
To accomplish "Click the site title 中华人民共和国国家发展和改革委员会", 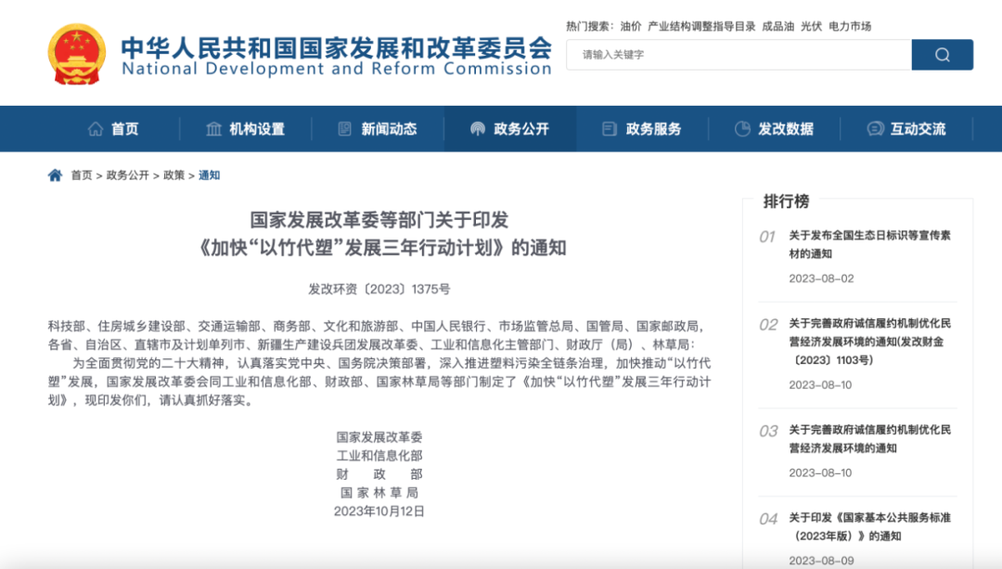I will pos(336,48).
